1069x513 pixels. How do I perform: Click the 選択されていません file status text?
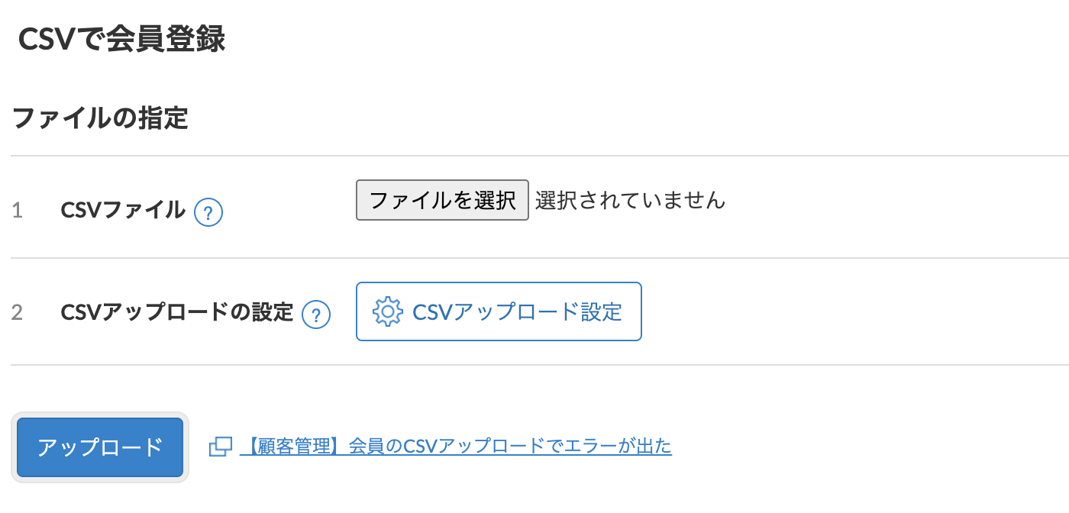coord(631,199)
